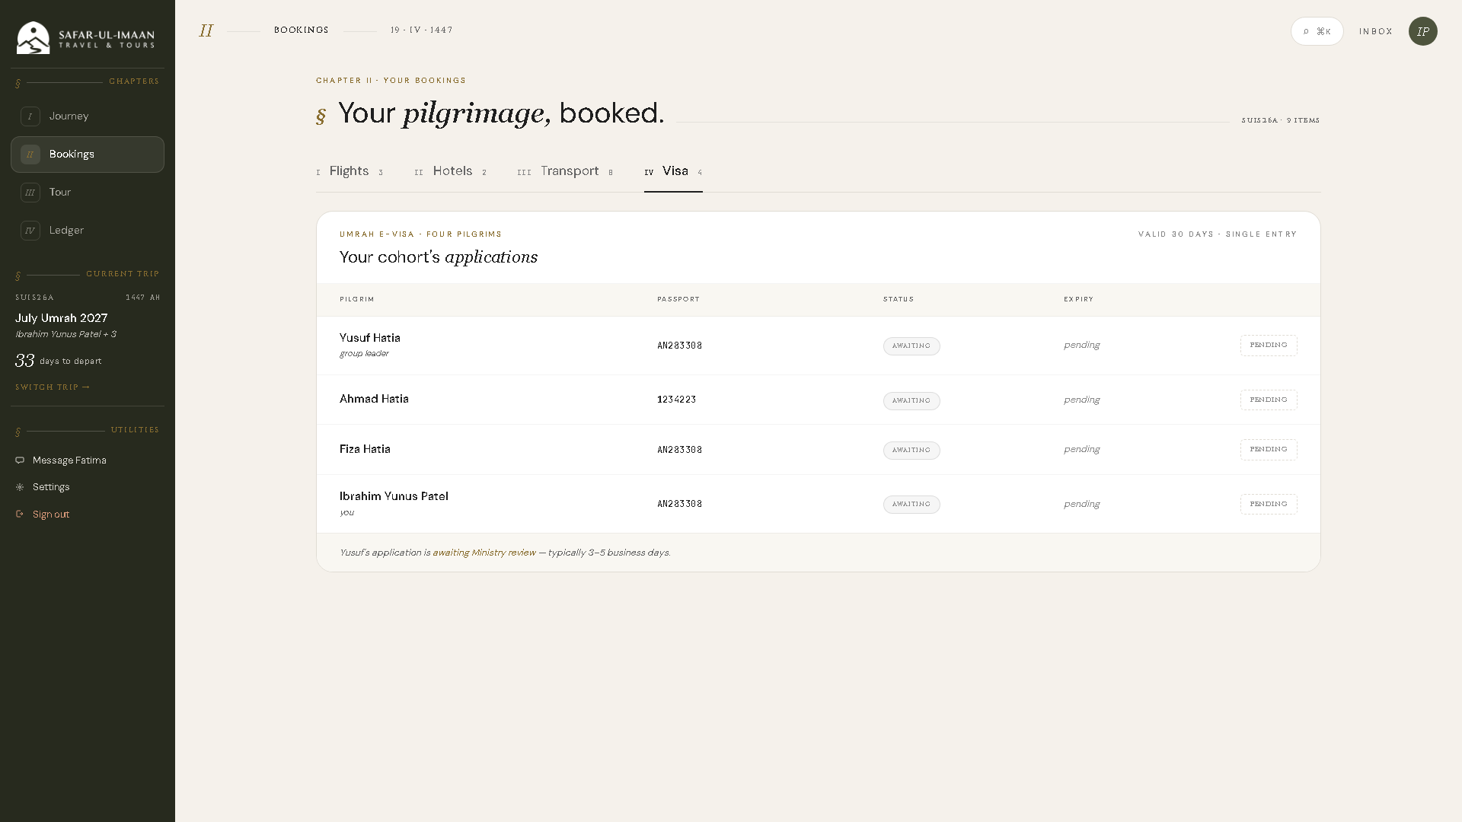Click the Status column header
The height and width of the screenshot is (822, 1462).
[x=899, y=299]
